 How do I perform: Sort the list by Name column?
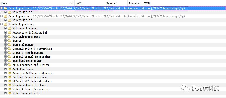tap(37, 3)
